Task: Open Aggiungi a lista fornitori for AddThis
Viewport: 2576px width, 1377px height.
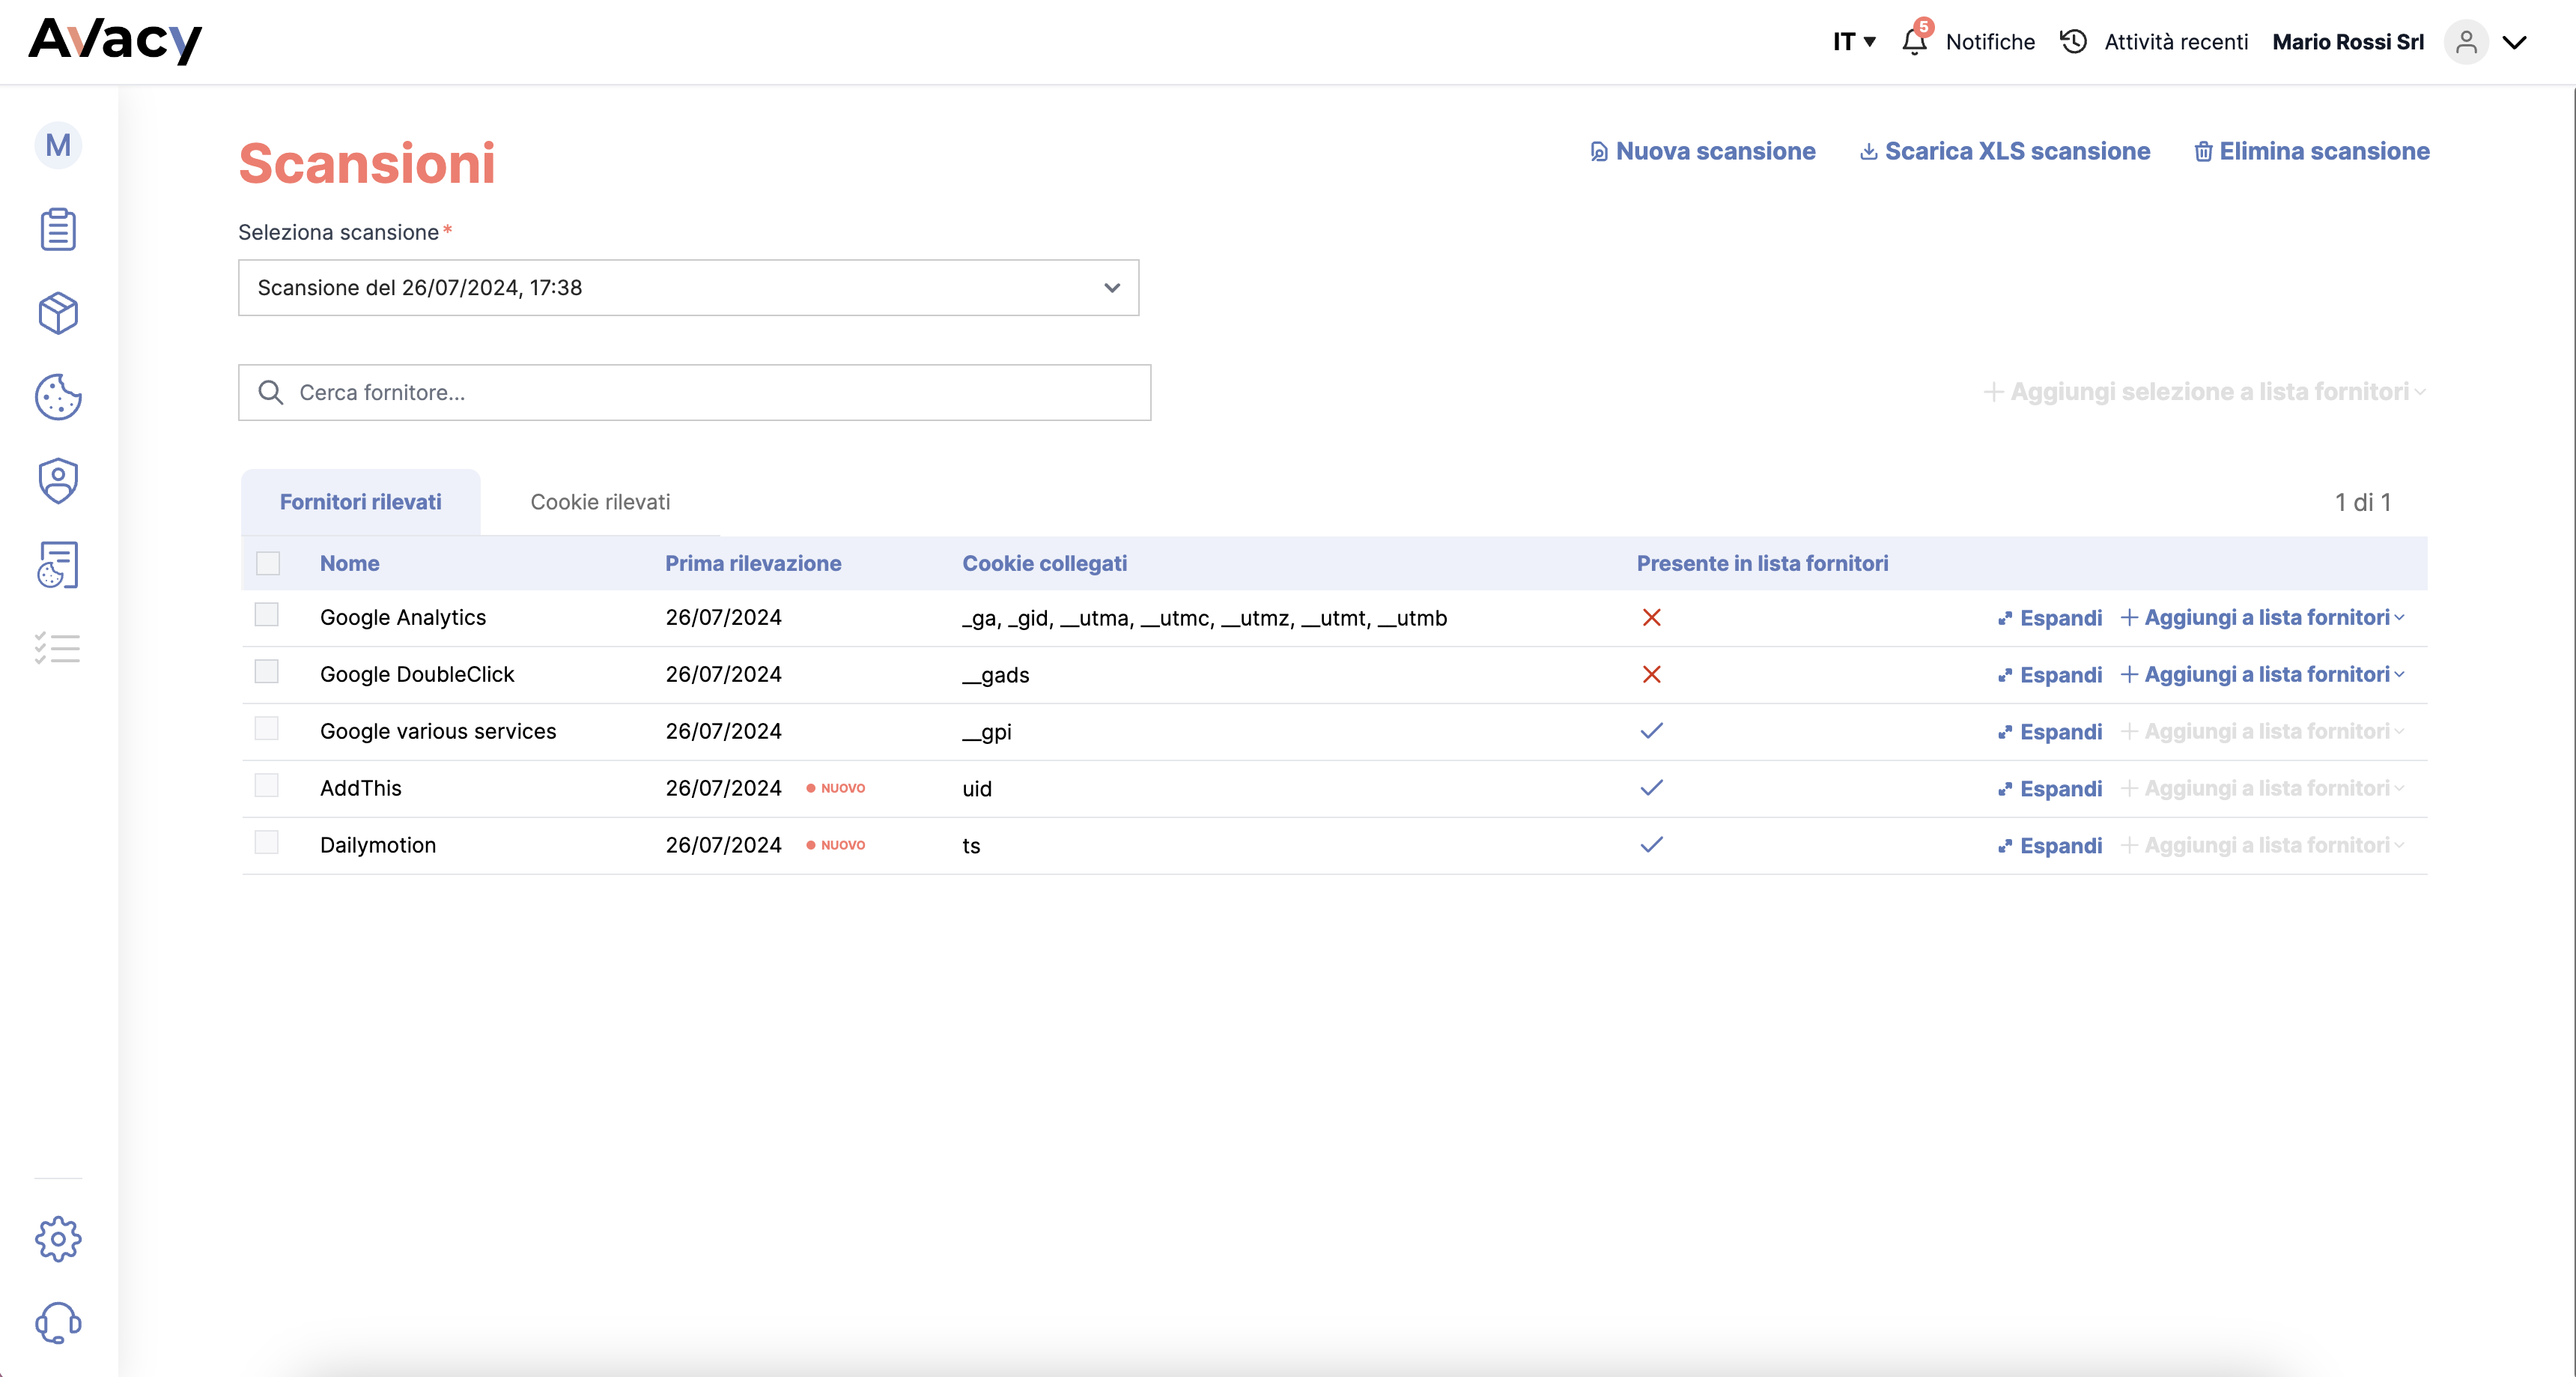Action: (x=2262, y=789)
